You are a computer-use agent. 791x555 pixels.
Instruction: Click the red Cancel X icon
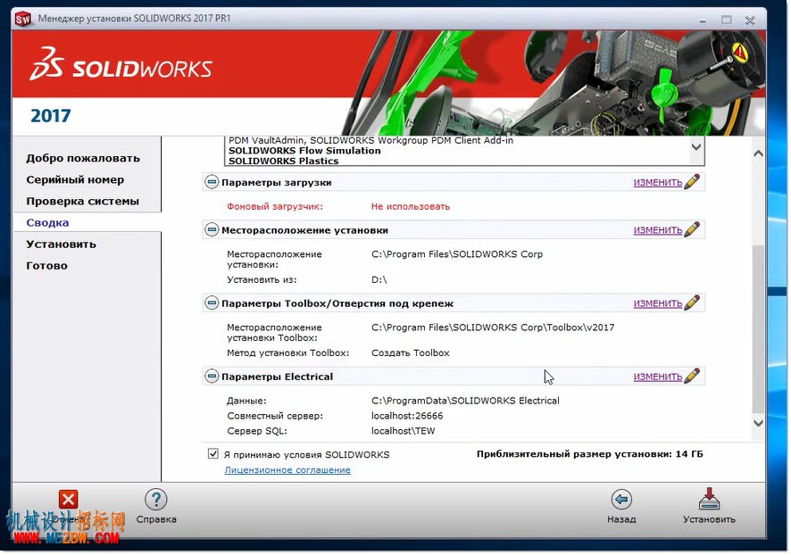(68, 501)
